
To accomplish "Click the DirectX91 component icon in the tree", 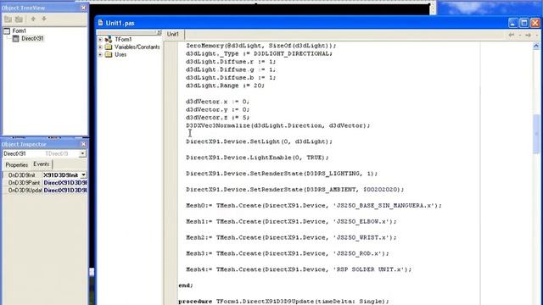I will coord(15,38).
